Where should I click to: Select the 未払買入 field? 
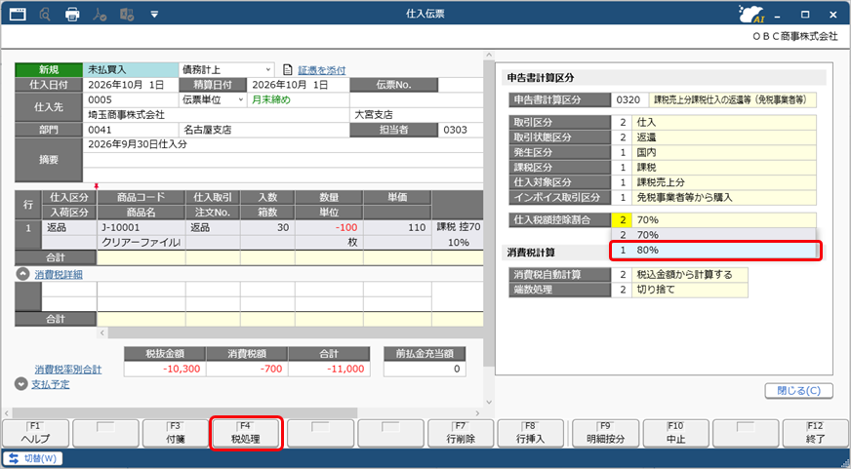(131, 70)
